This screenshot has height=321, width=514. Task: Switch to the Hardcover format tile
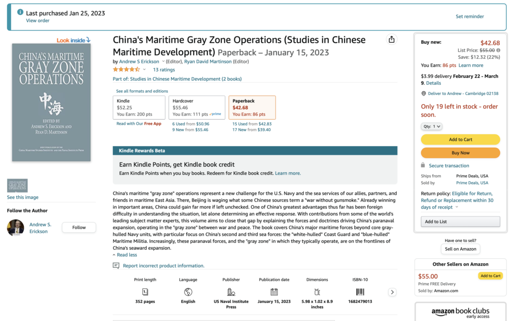click(x=197, y=107)
